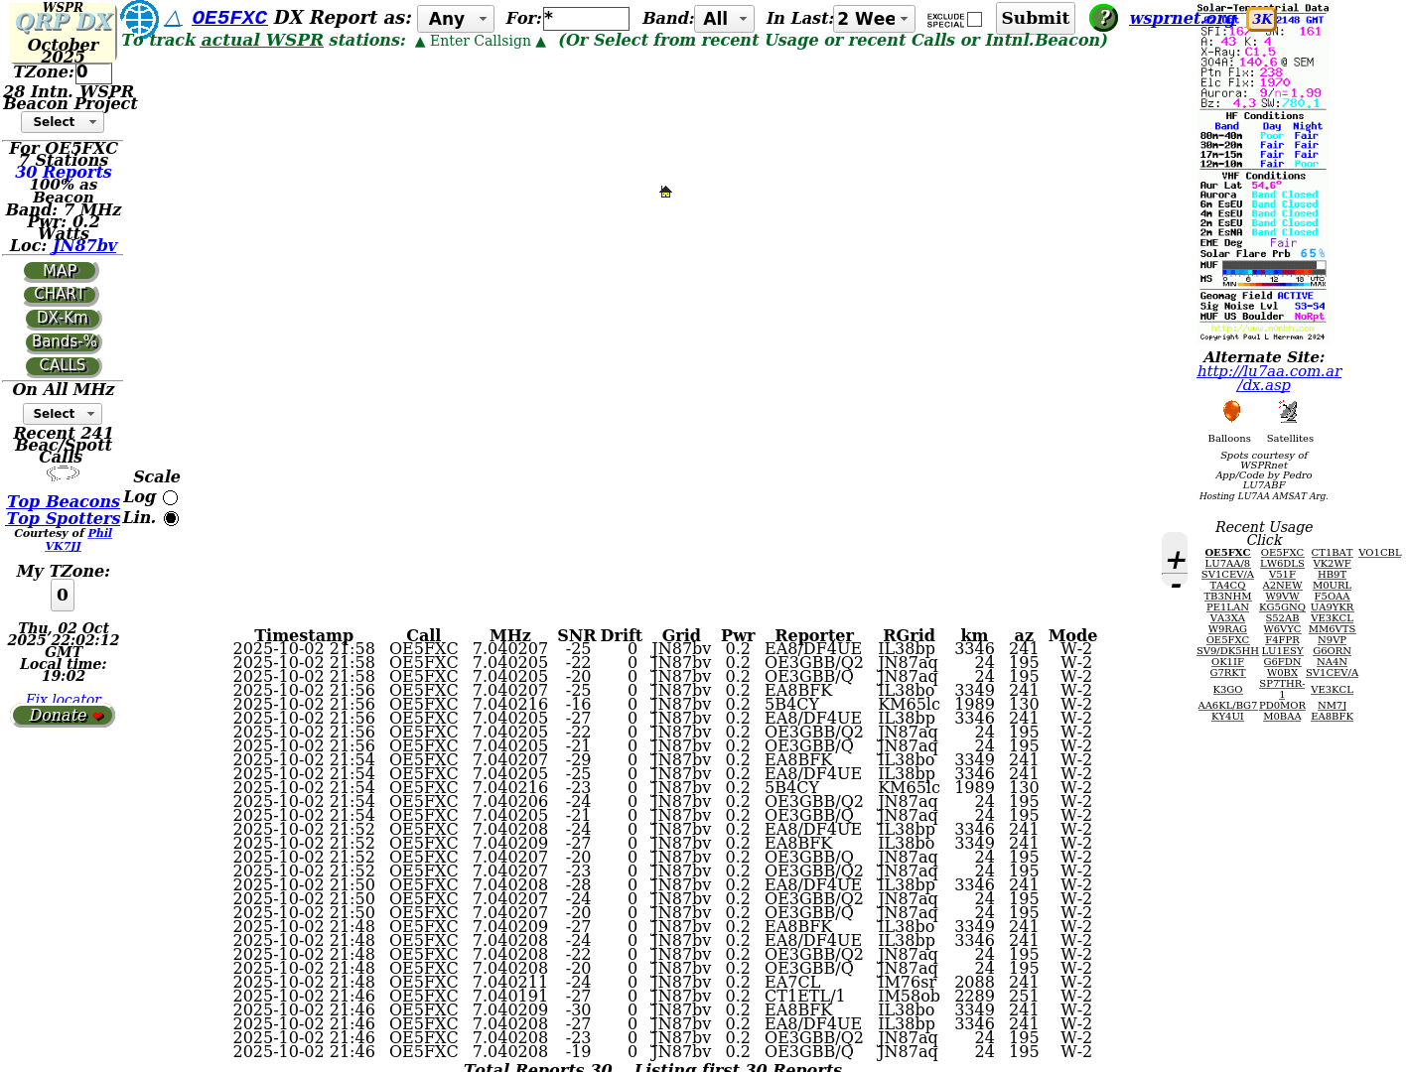The height and width of the screenshot is (1072, 1406).
Task: Open the Balloons tracker icon
Action: [1231, 411]
